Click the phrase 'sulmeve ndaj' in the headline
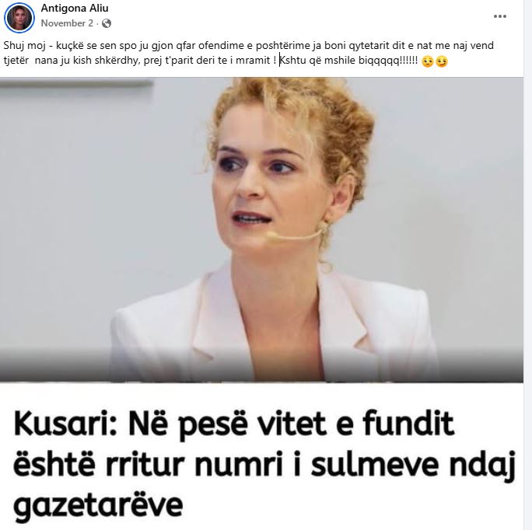Screen dimensions: 532x530 [x=413, y=463]
